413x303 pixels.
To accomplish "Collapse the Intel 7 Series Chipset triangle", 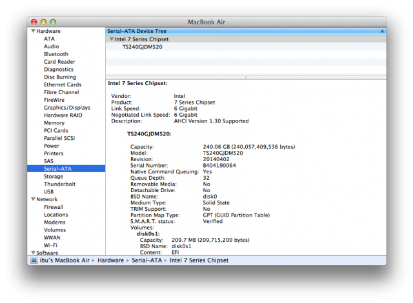I will [x=112, y=39].
